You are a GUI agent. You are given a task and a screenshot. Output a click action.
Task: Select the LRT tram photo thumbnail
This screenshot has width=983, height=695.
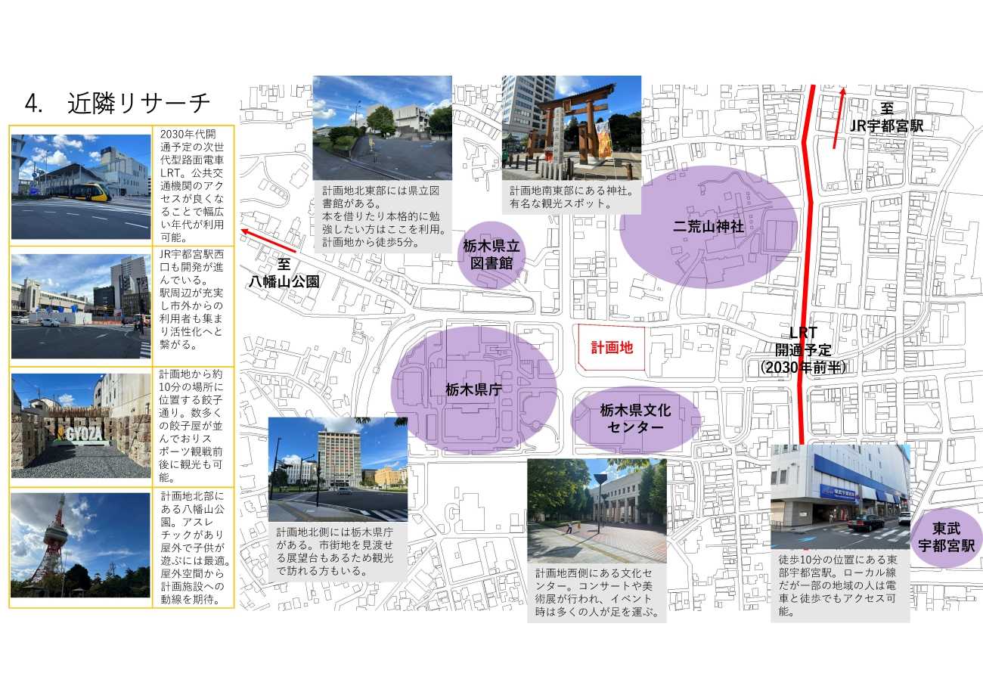[x=81, y=186]
